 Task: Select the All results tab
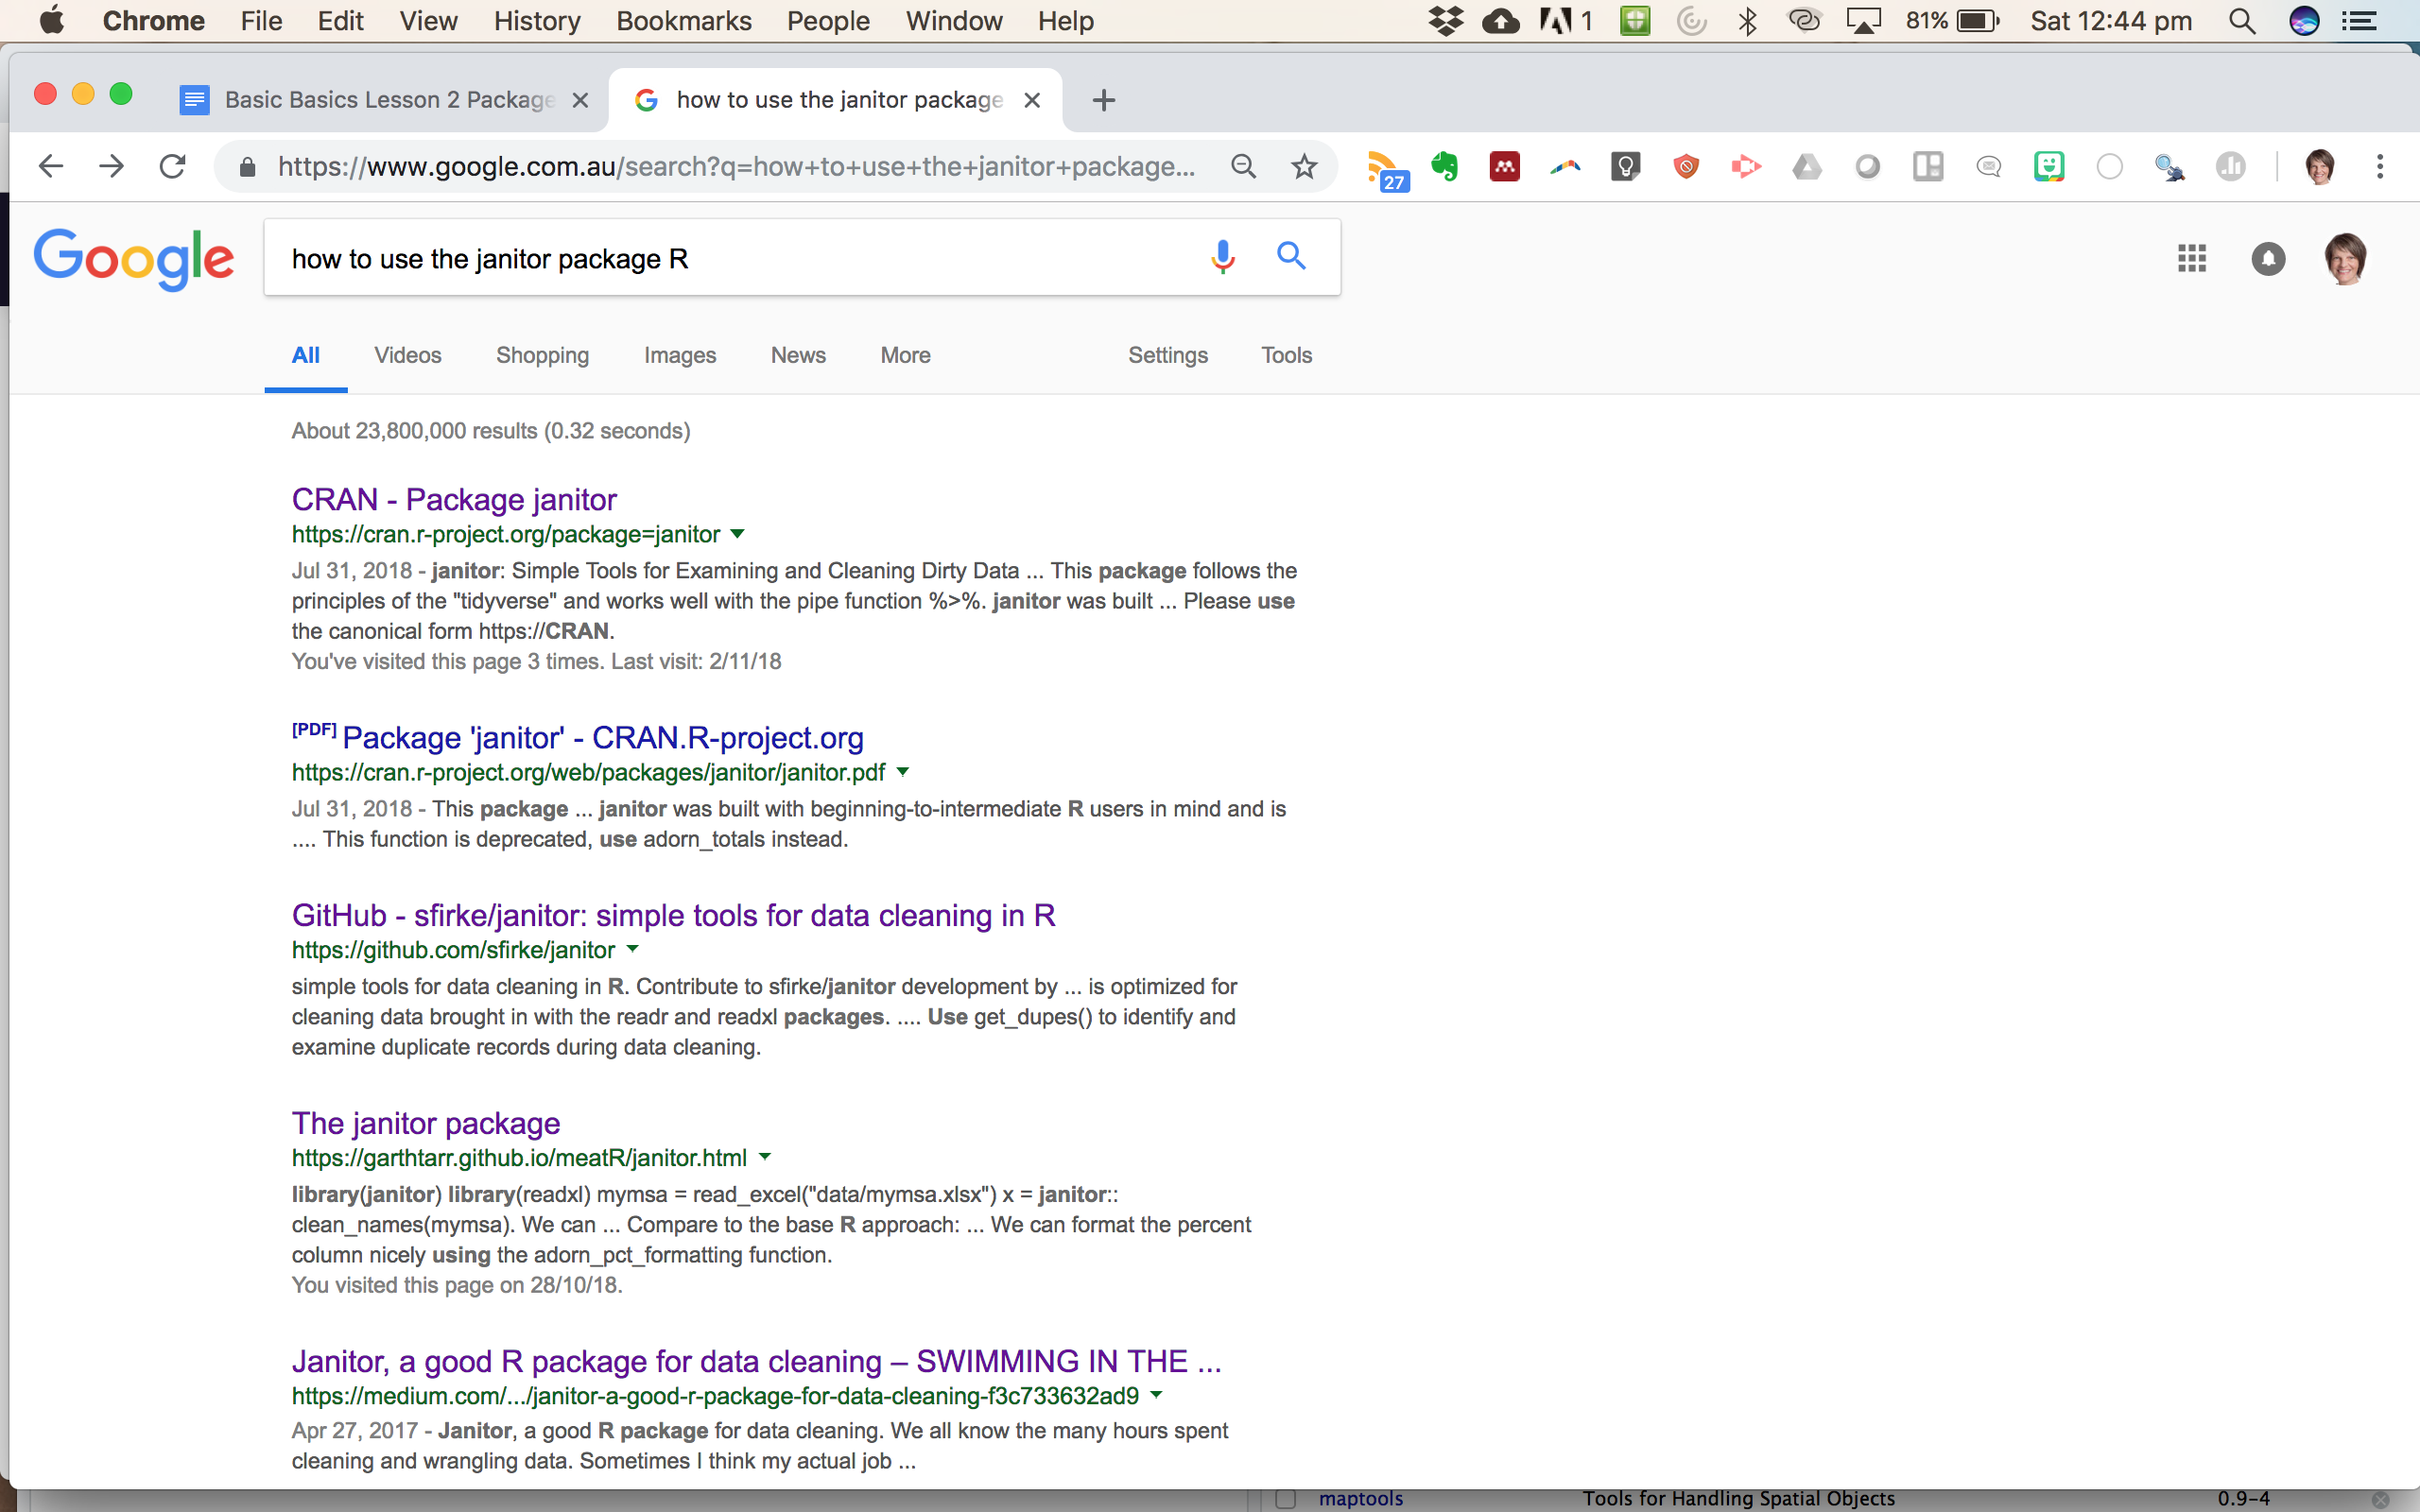pos(306,355)
